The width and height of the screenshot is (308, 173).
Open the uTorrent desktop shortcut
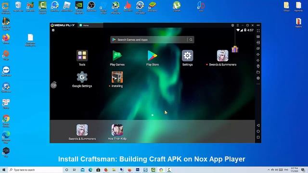click(177, 6)
